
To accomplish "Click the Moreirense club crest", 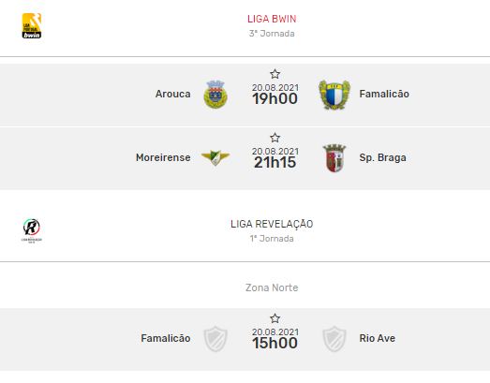I will pos(215,157).
